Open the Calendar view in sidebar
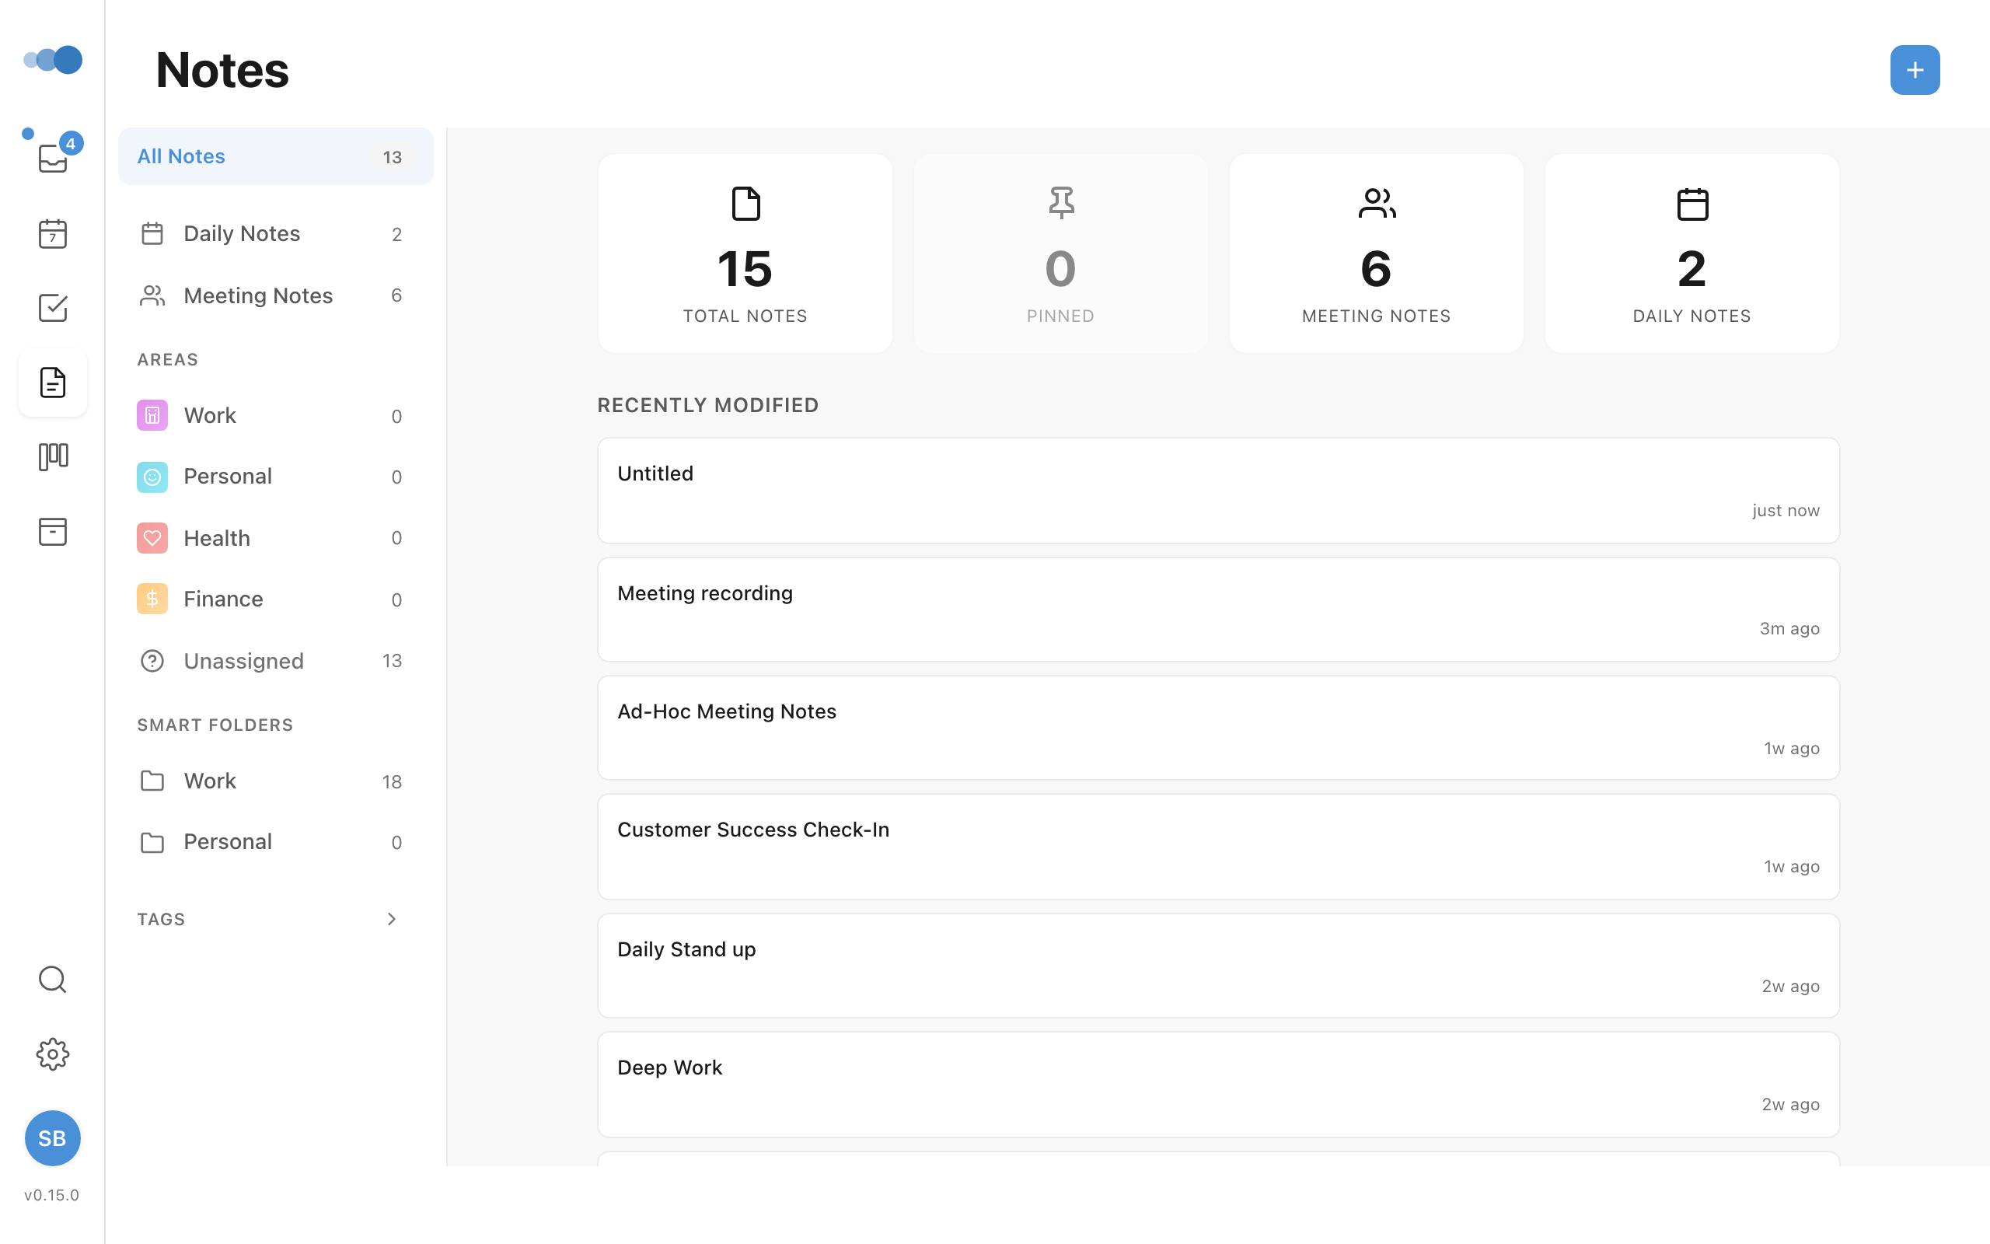Viewport: 1990px width, 1244px height. click(x=53, y=234)
